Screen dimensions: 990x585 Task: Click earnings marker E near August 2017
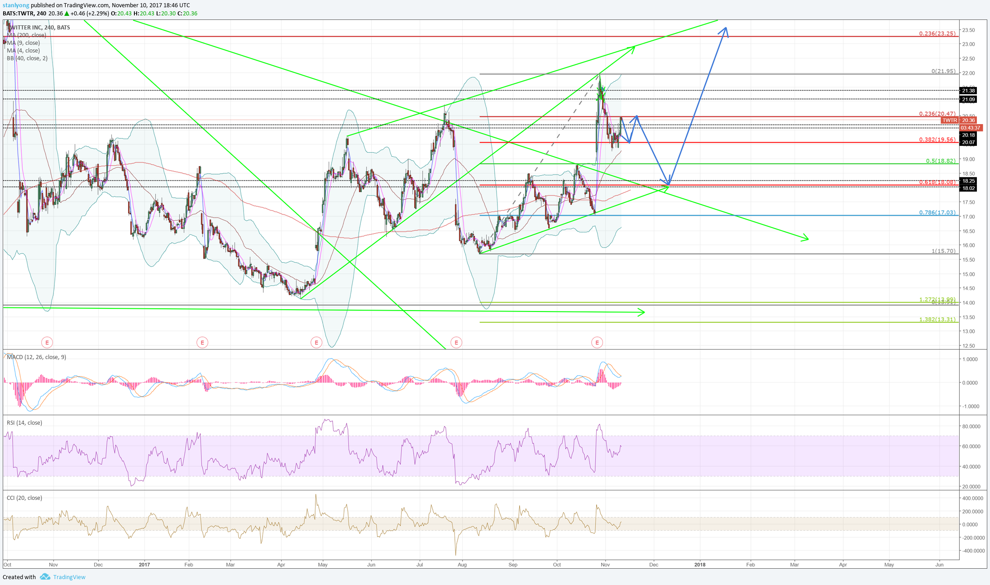point(456,342)
